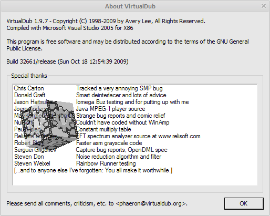Screen dimensions: 270x216
Task: Click the Build 32661/release text
Action: coord(31,61)
